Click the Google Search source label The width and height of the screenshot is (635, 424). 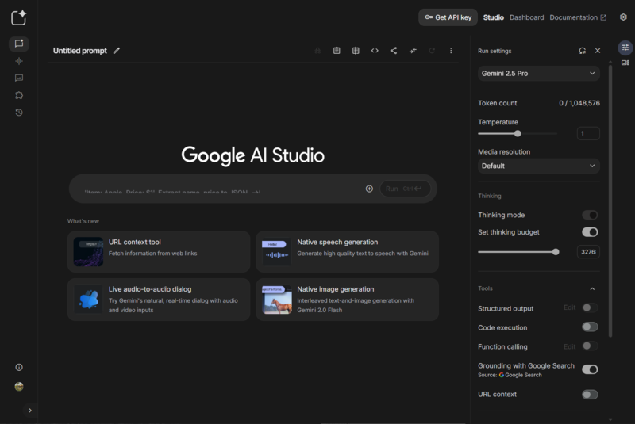coord(520,375)
